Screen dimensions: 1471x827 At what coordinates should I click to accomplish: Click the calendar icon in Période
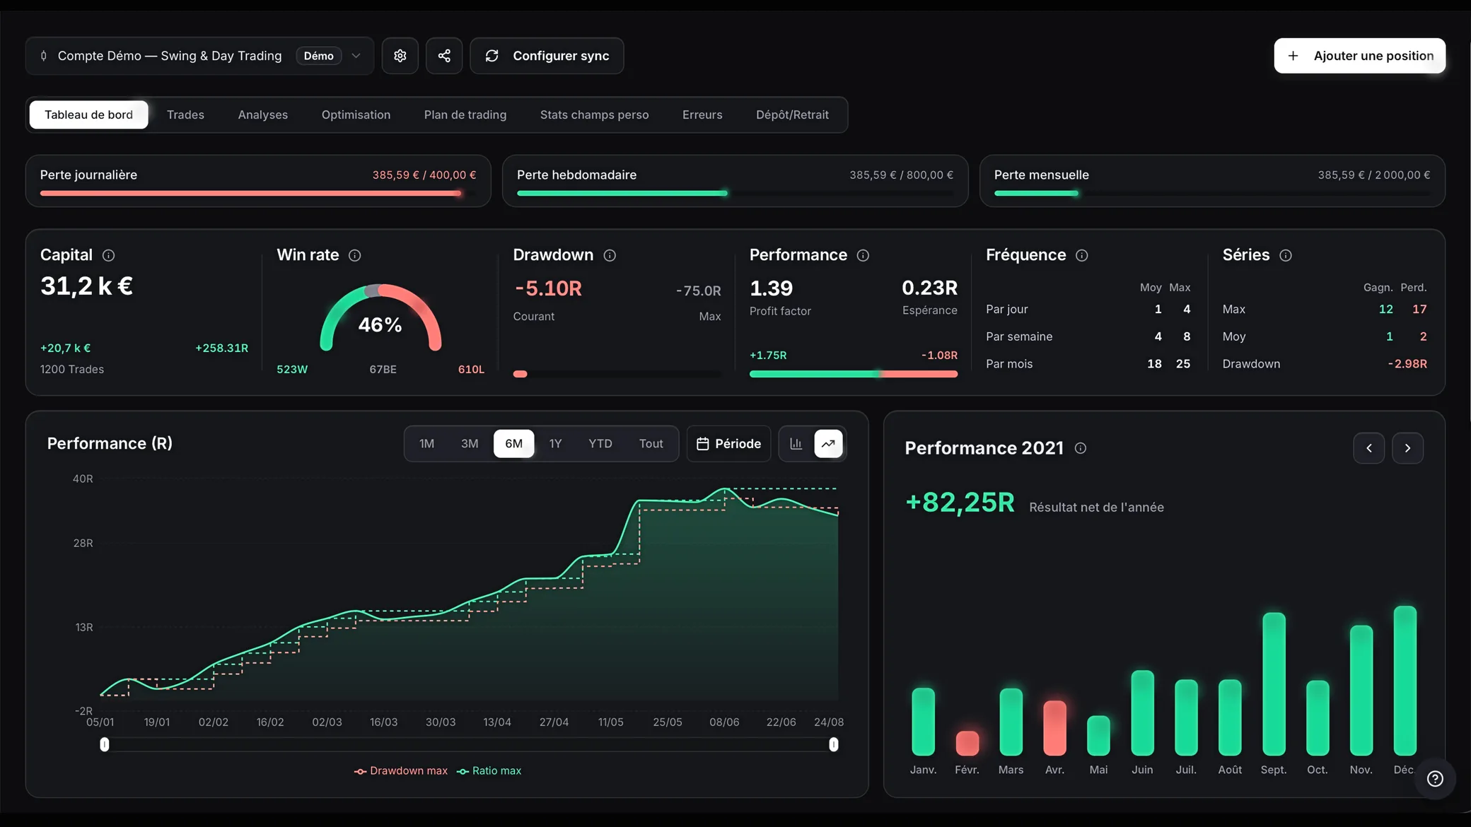click(x=702, y=444)
